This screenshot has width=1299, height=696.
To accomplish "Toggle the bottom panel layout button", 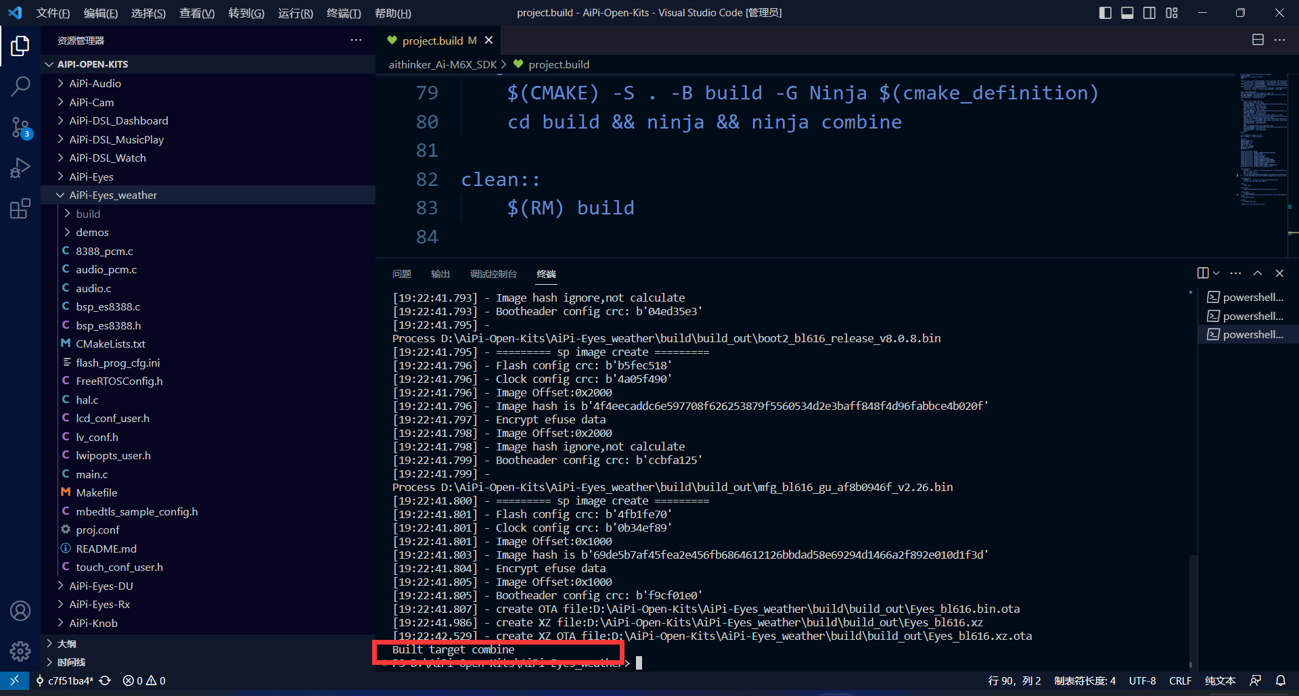I will pos(1127,13).
